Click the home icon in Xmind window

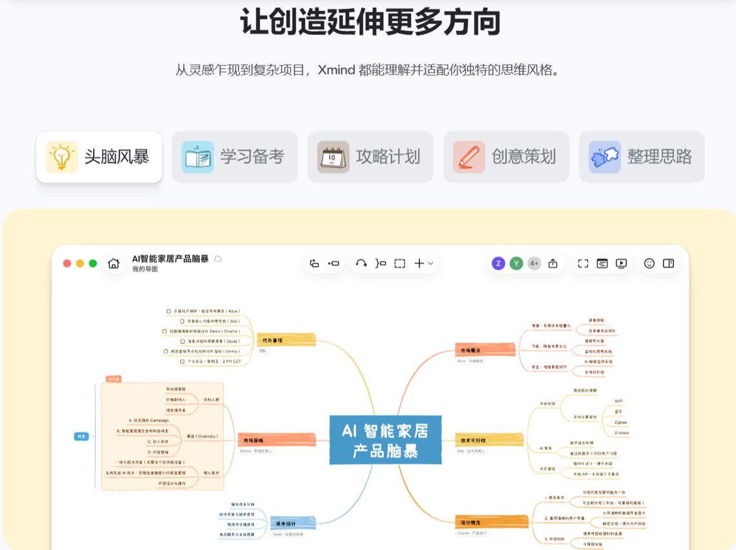[114, 263]
